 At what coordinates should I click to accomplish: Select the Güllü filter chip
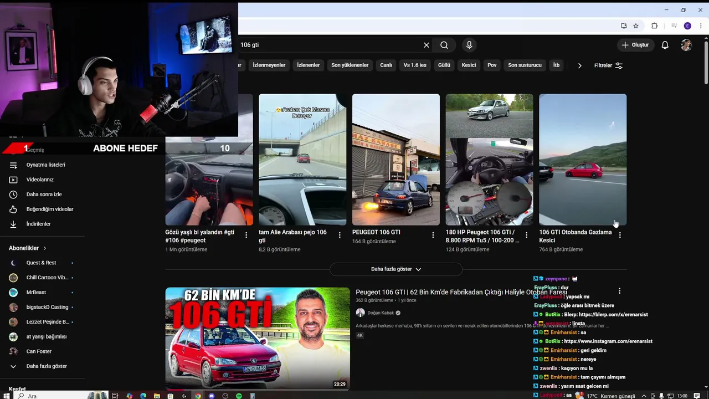[x=444, y=65]
